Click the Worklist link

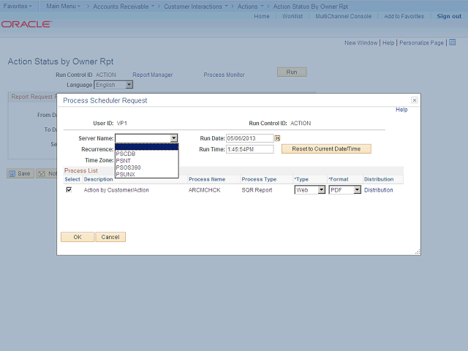tap(292, 16)
